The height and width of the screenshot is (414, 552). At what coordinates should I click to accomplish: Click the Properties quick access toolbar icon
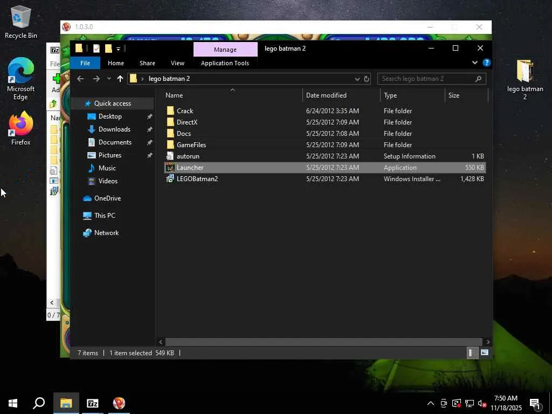point(96,49)
